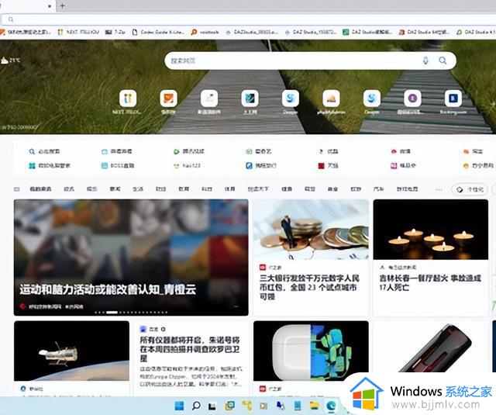
Task: Open the 爱奇艺 shortcut link
Action: [x=259, y=151]
